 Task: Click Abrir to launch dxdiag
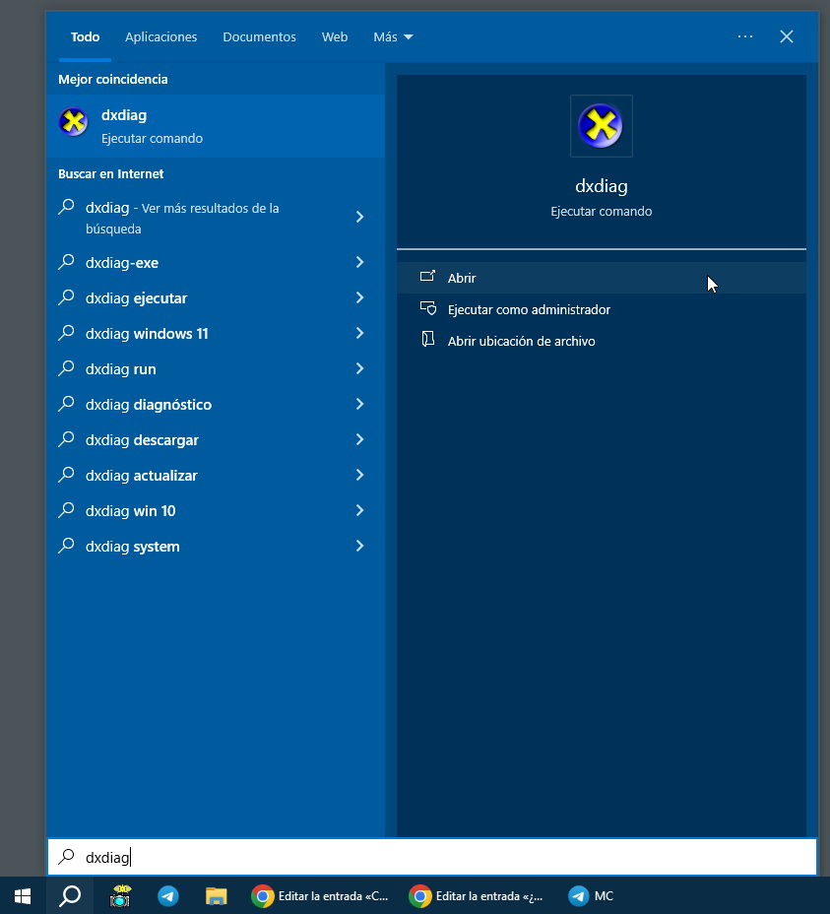pos(462,278)
